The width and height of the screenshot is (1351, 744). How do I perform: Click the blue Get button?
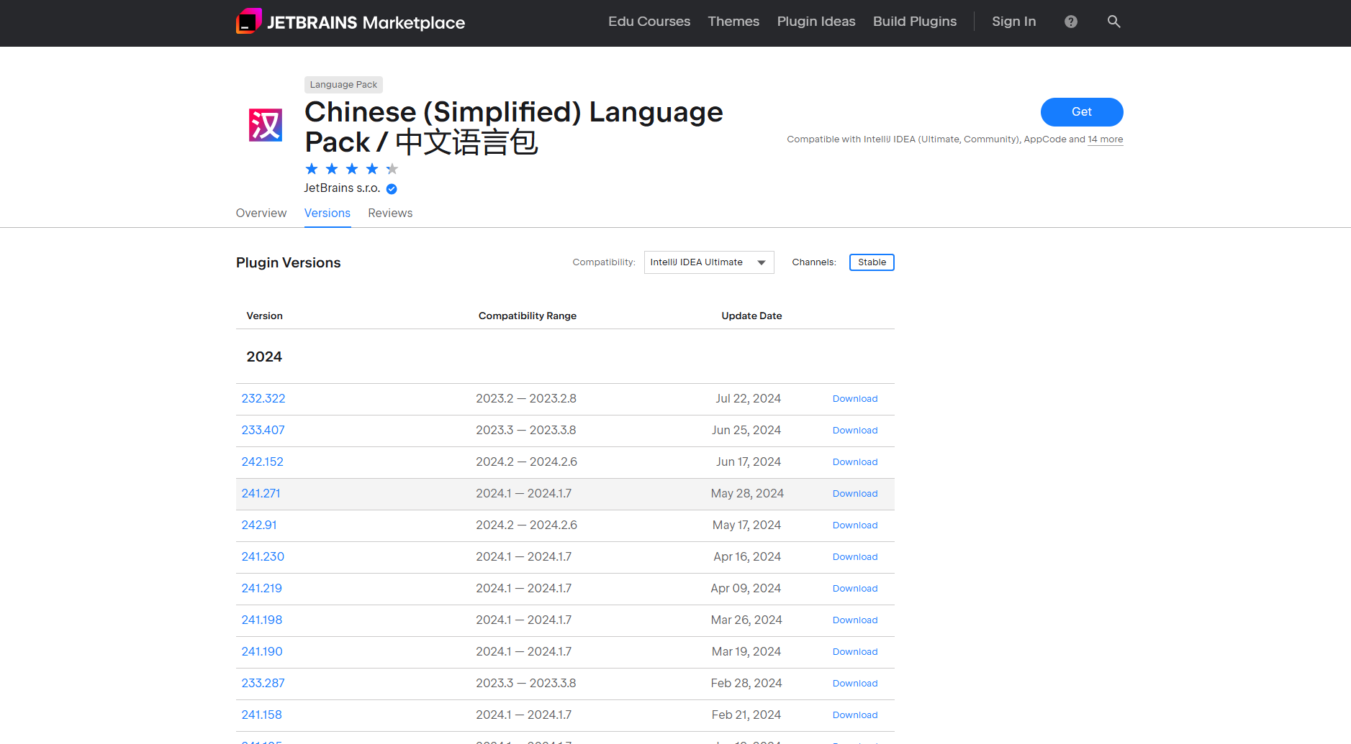1082,112
